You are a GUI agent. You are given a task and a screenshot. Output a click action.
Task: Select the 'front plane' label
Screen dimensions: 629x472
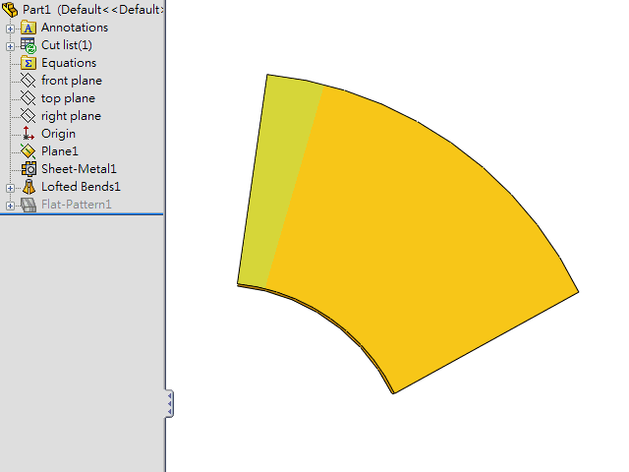pos(72,81)
